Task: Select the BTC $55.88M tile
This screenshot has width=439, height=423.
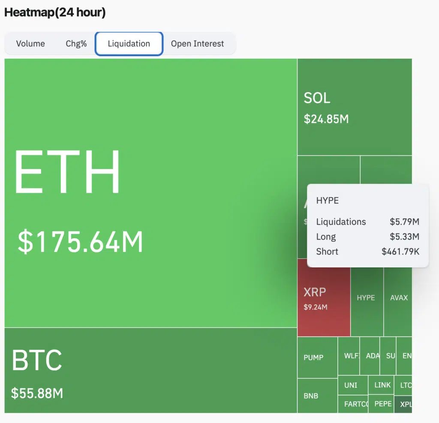Action: point(150,371)
